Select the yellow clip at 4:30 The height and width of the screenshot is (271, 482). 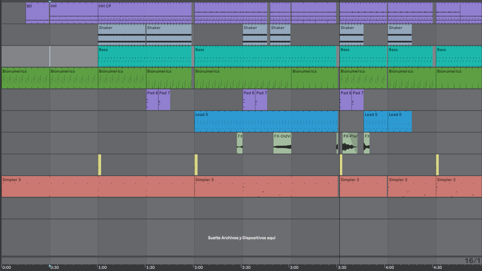click(x=437, y=165)
